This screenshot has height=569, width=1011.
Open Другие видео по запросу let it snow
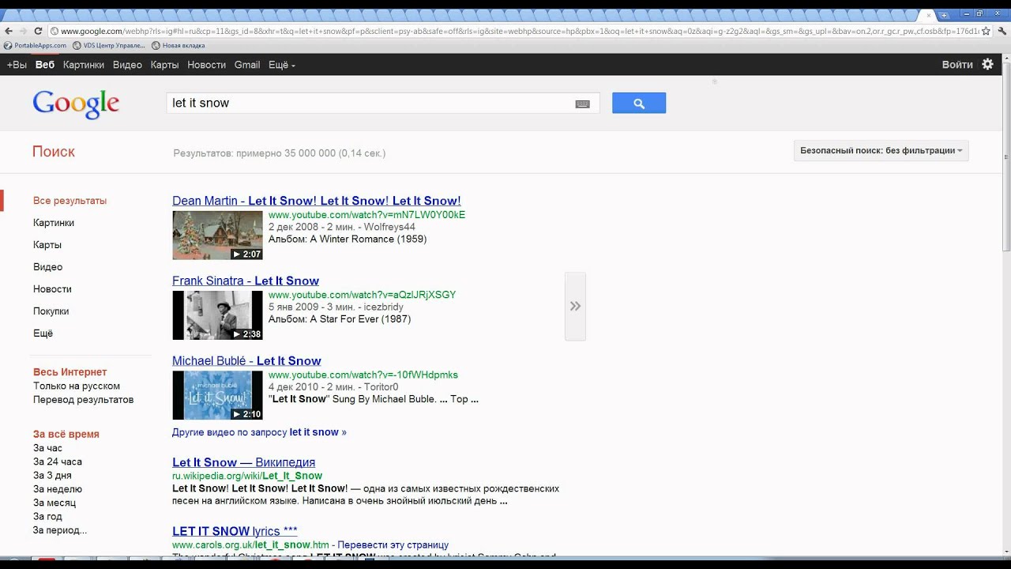(x=259, y=432)
